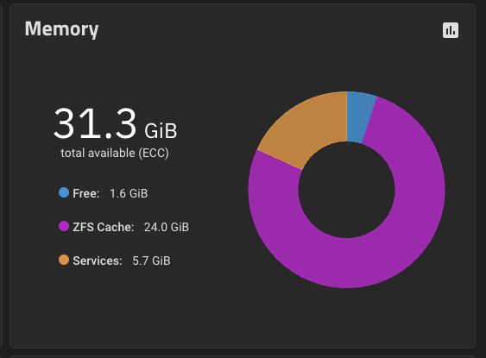Select the blue Free donut slice
The height and width of the screenshot is (358, 486).
pyautogui.click(x=359, y=116)
